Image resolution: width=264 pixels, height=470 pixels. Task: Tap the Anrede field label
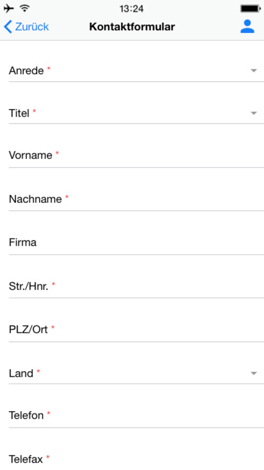coord(26,71)
